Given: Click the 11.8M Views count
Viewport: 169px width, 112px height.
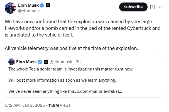Looking at the screenshot, I should [59, 105].
